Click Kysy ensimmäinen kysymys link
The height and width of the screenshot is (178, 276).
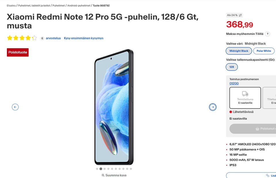pyautogui.click(x=84, y=38)
